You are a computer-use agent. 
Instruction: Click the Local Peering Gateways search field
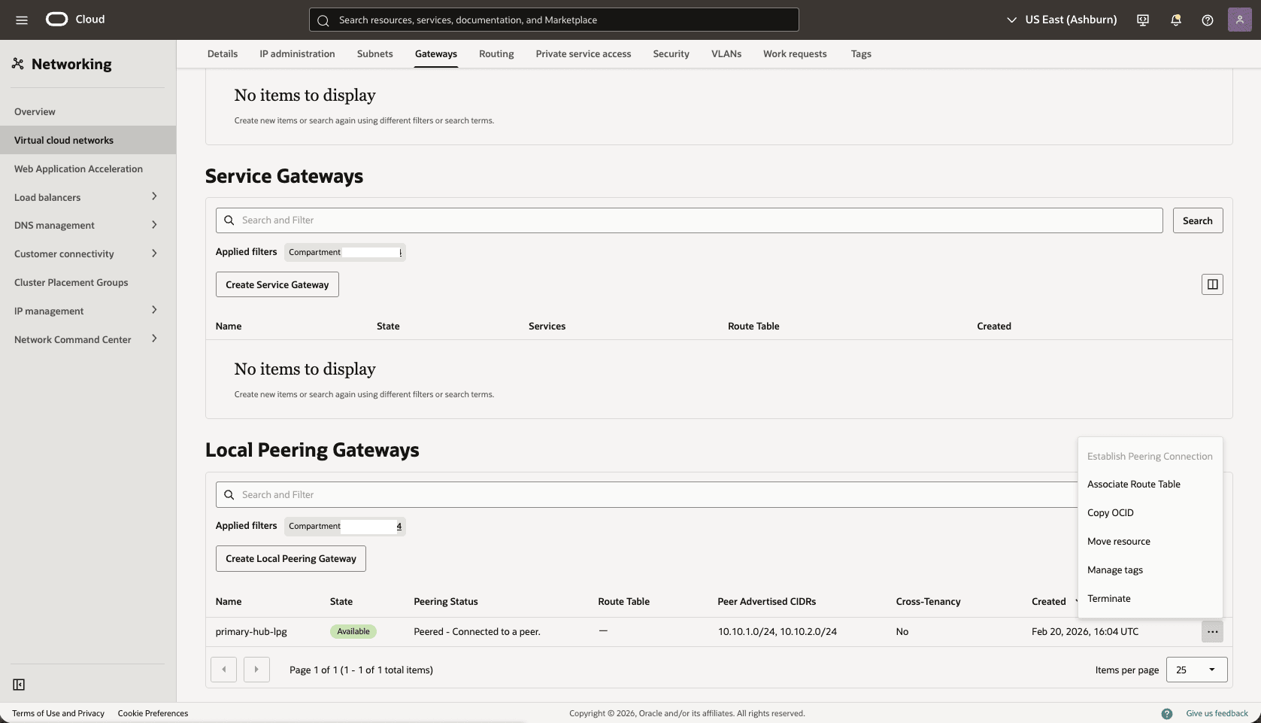[x=526, y=494]
